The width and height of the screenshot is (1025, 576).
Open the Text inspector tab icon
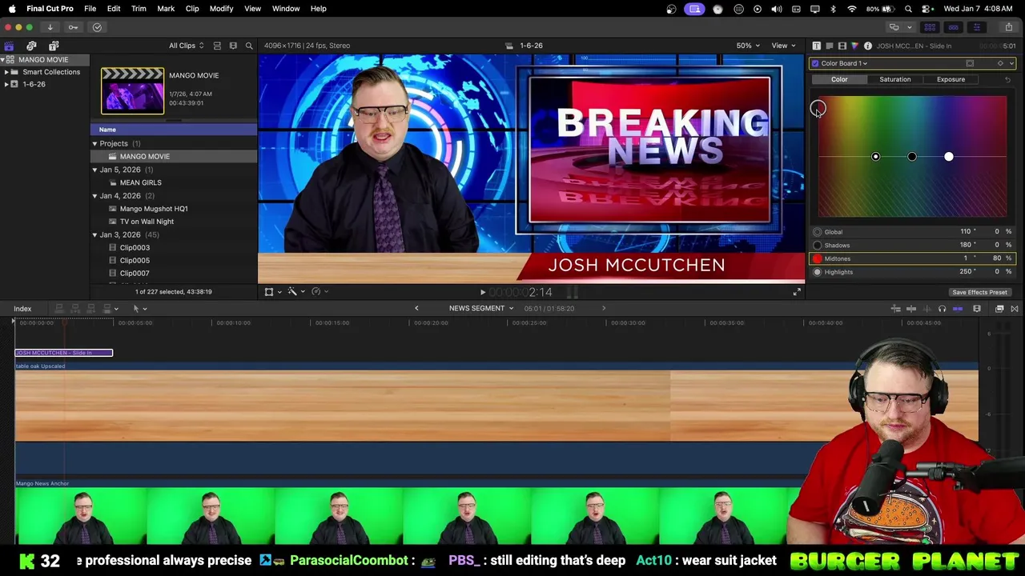pyautogui.click(x=816, y=46)
